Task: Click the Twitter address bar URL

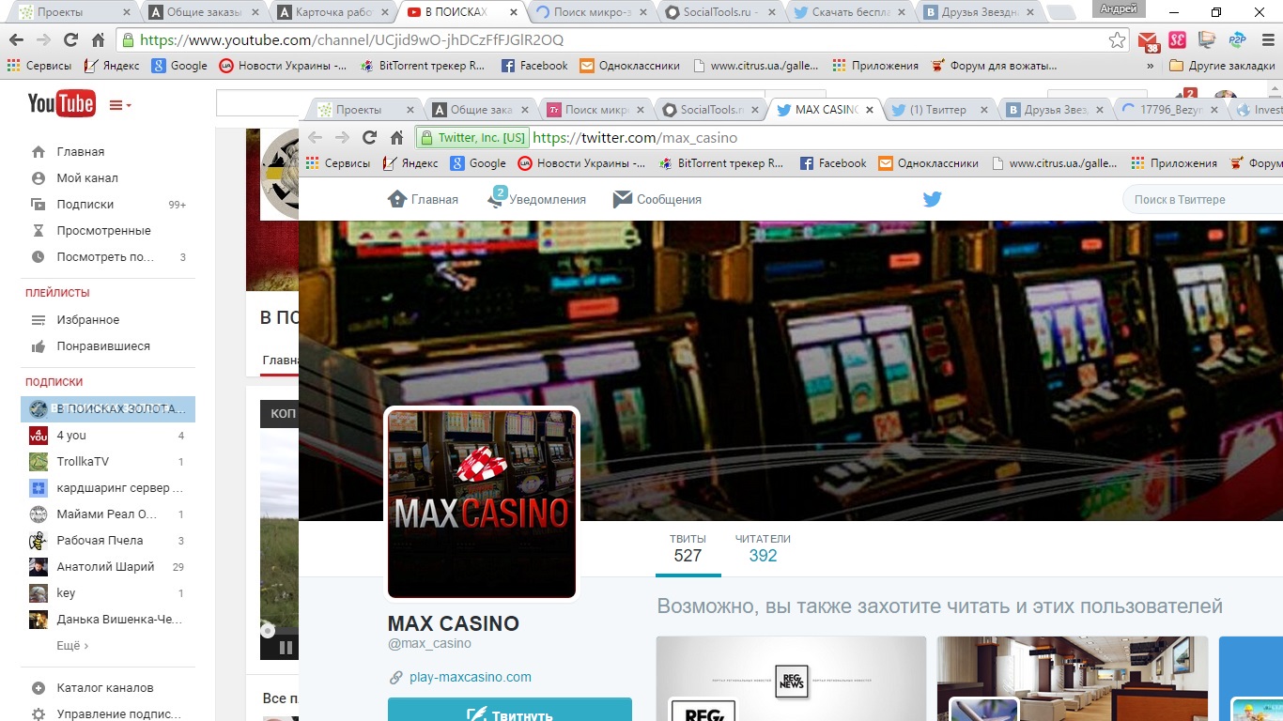Action: (635, 137)
